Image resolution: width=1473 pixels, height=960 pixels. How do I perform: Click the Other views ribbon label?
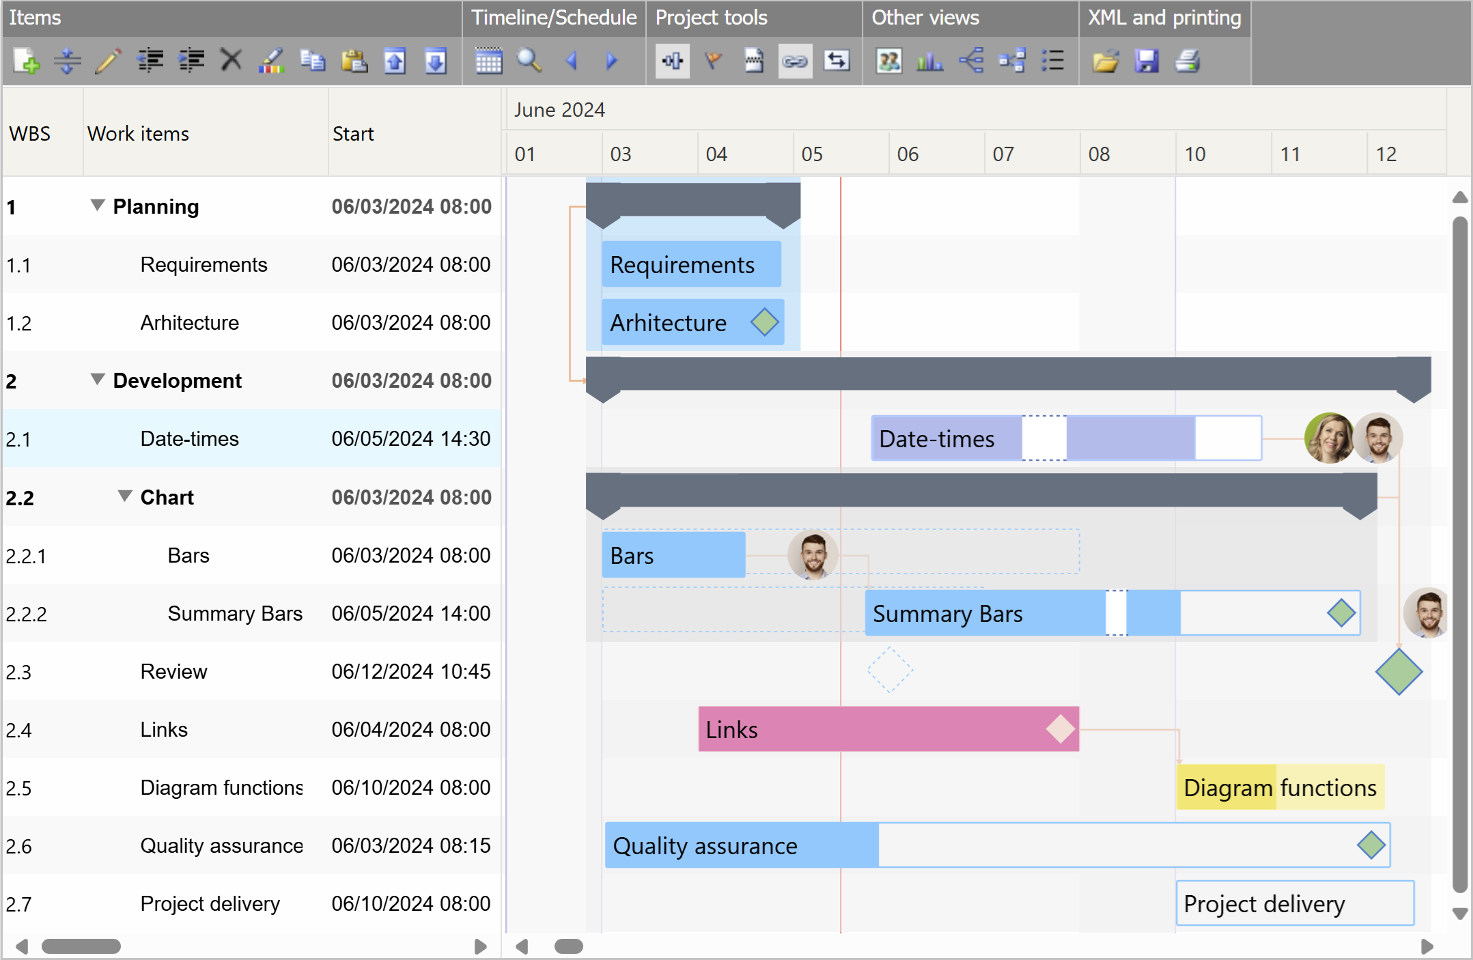(x=925, y=18)
